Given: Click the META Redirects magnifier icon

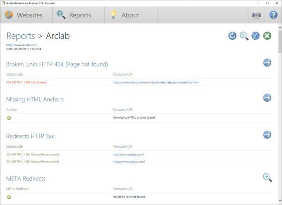Looking at the screenshot, I should [267, 177].
